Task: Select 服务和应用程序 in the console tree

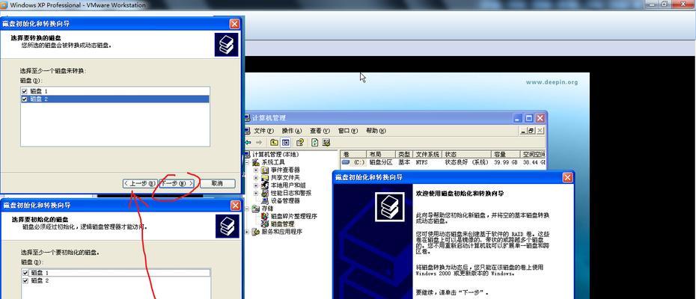Action: click(282, 232)
